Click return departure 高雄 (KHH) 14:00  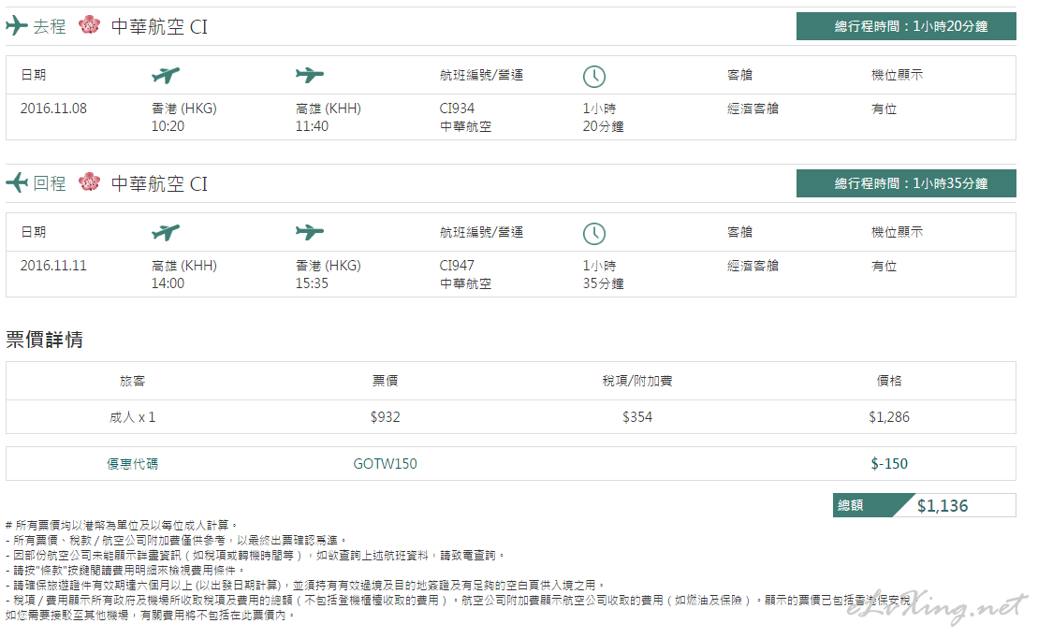[x=184, y=274]
